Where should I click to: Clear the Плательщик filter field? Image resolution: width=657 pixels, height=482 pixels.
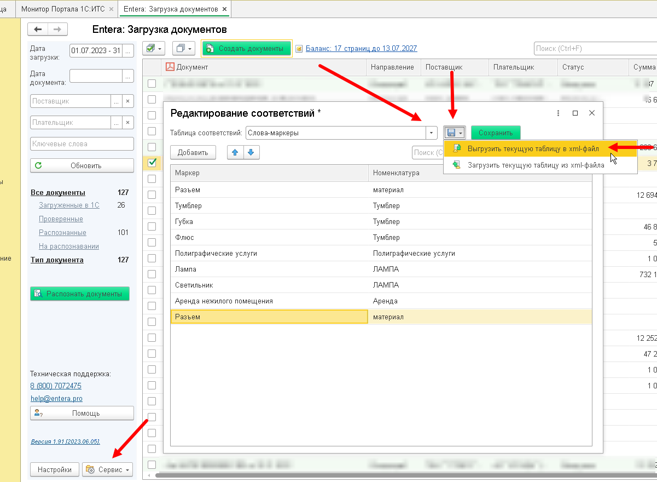point(127,123)
